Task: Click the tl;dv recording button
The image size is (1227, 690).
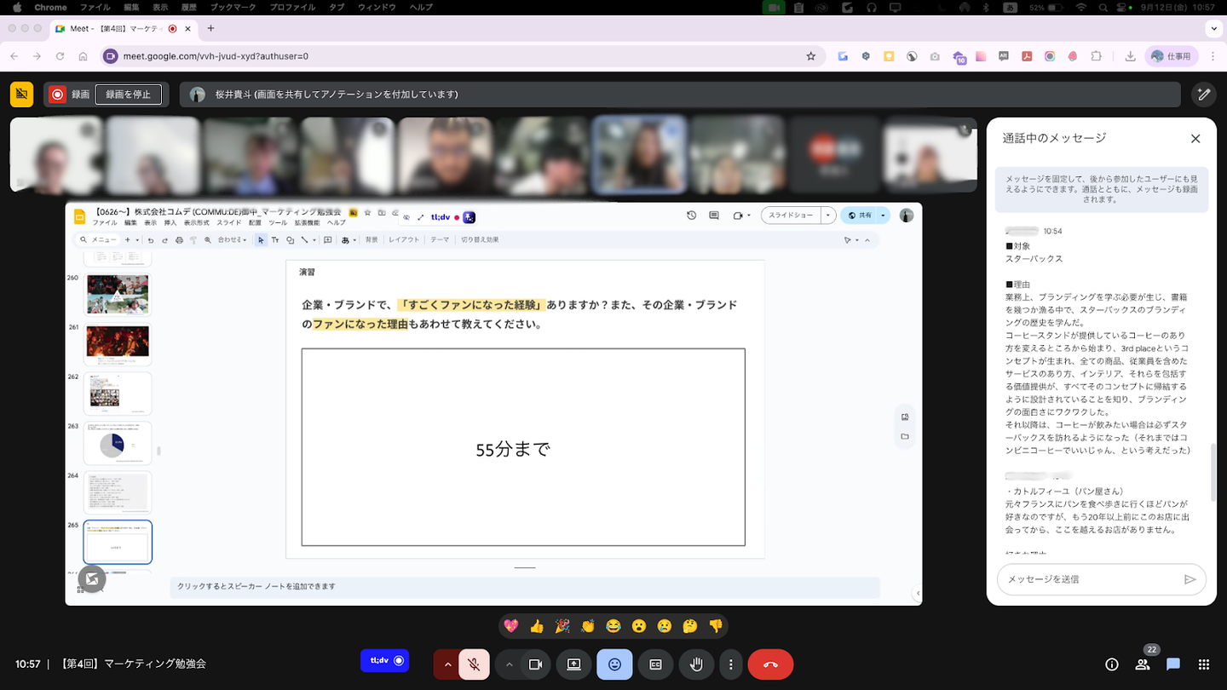Action: tap(384, 660)
